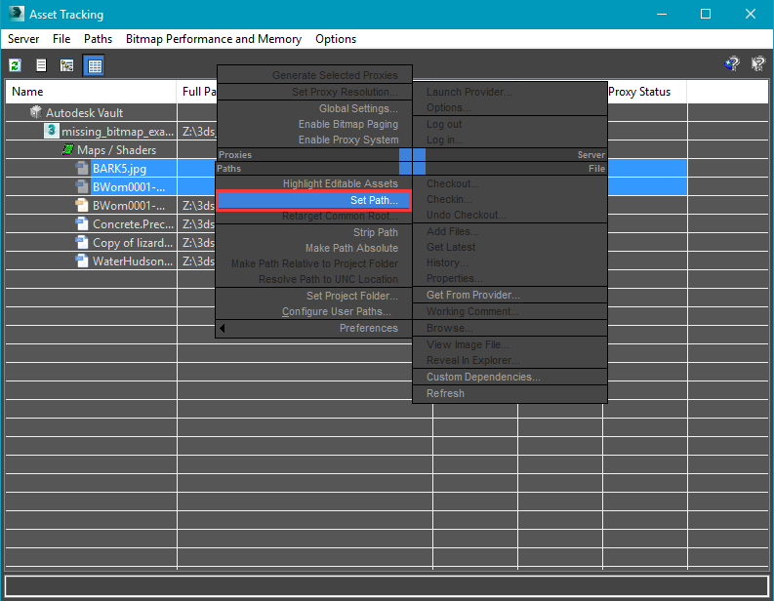Expand the Preferences submenu arrow
This screenshot has height=601, width=774.
click(223, 328)
